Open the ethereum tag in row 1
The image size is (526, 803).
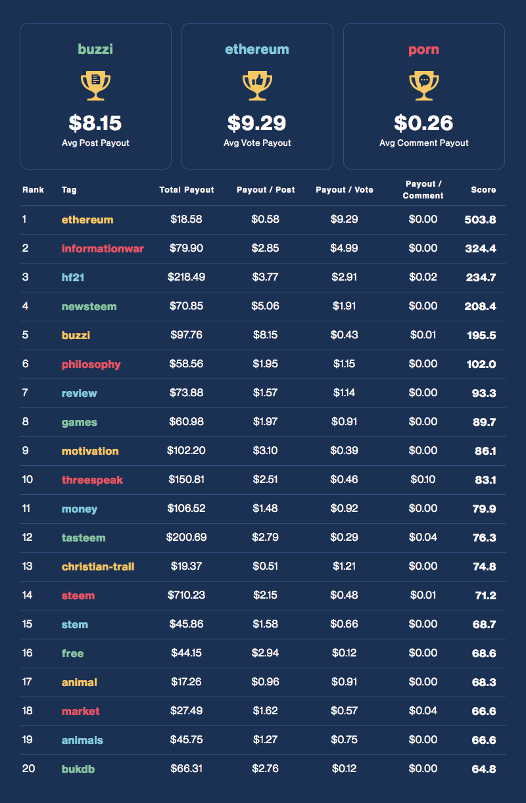pos(87,219)
